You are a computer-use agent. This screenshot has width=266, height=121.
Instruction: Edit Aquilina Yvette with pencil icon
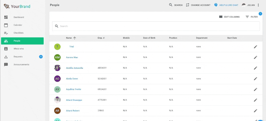coord(255,89)
